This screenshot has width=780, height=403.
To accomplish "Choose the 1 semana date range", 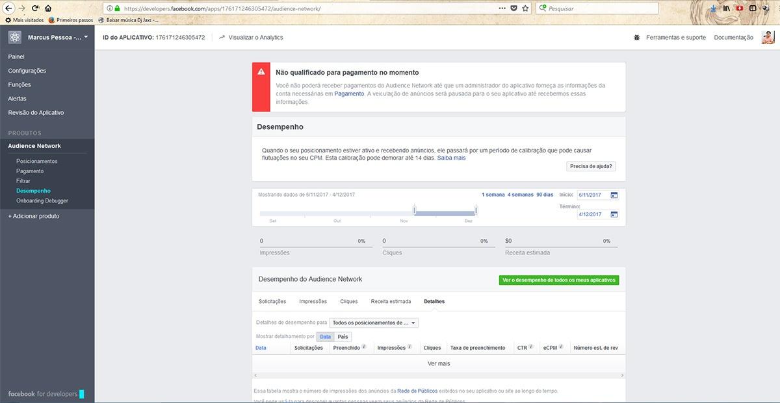I will coord(493,195).
